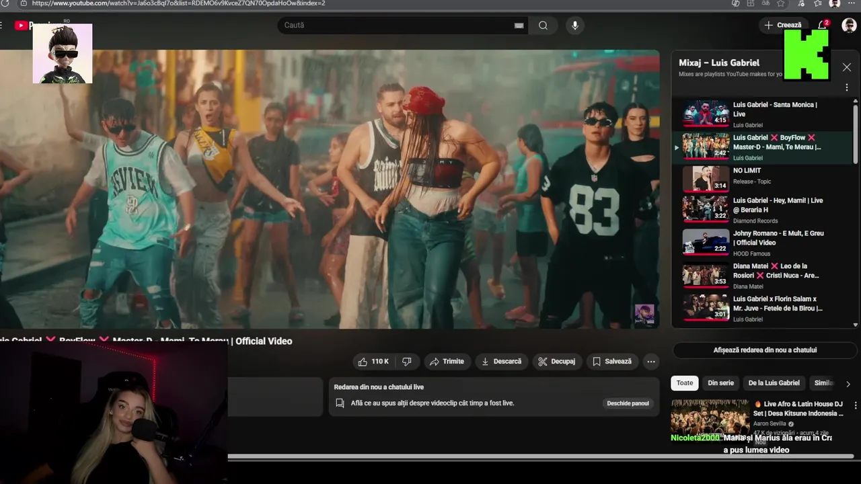
Task: Play NO LIMIT playlist thumbnail
Action: (x=706, y=179)
